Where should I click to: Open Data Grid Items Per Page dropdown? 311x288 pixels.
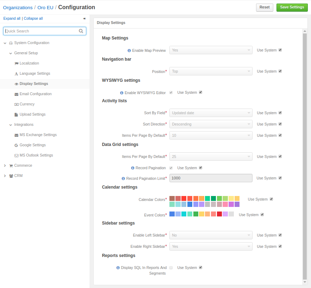point(211,157)
